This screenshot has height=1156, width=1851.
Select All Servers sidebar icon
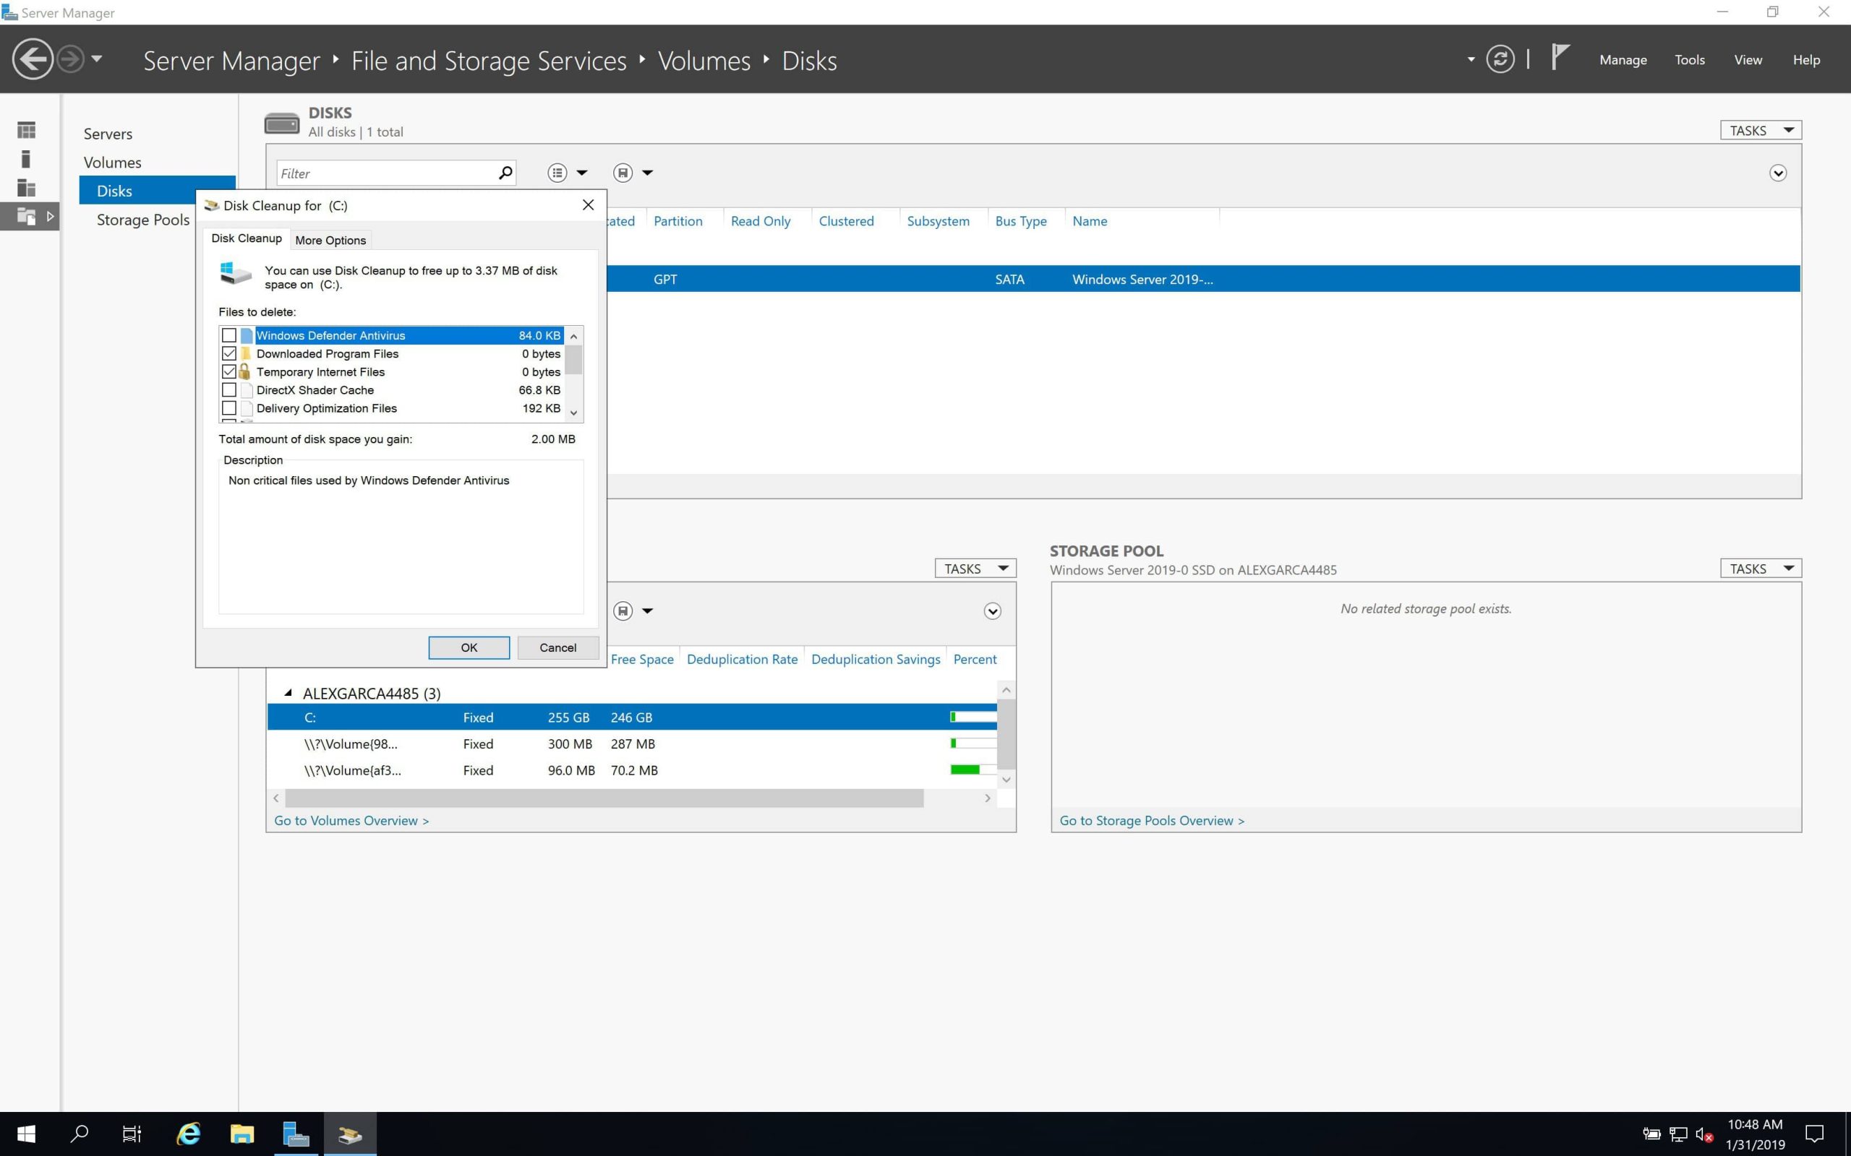tap(26, 187)
